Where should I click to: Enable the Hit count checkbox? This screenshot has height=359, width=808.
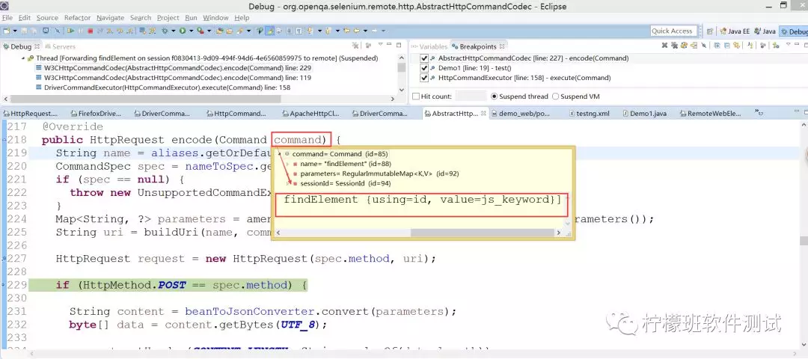tap(416, 96)
